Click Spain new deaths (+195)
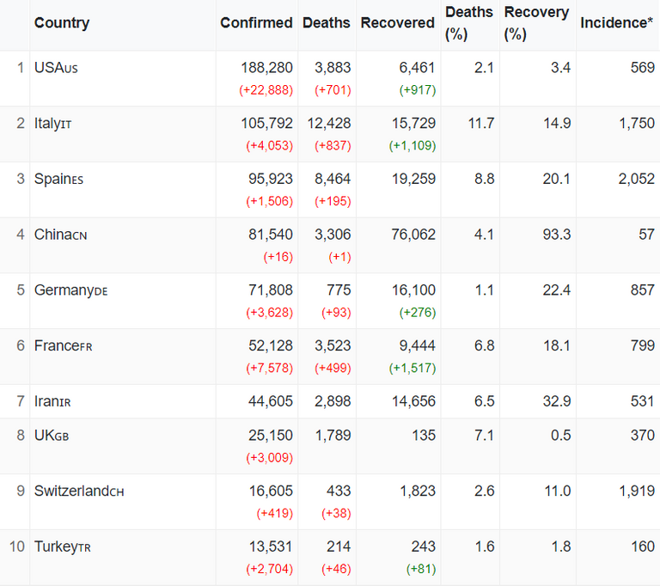Viewport: 660px width, 586px height. click(x=333, y=201)
